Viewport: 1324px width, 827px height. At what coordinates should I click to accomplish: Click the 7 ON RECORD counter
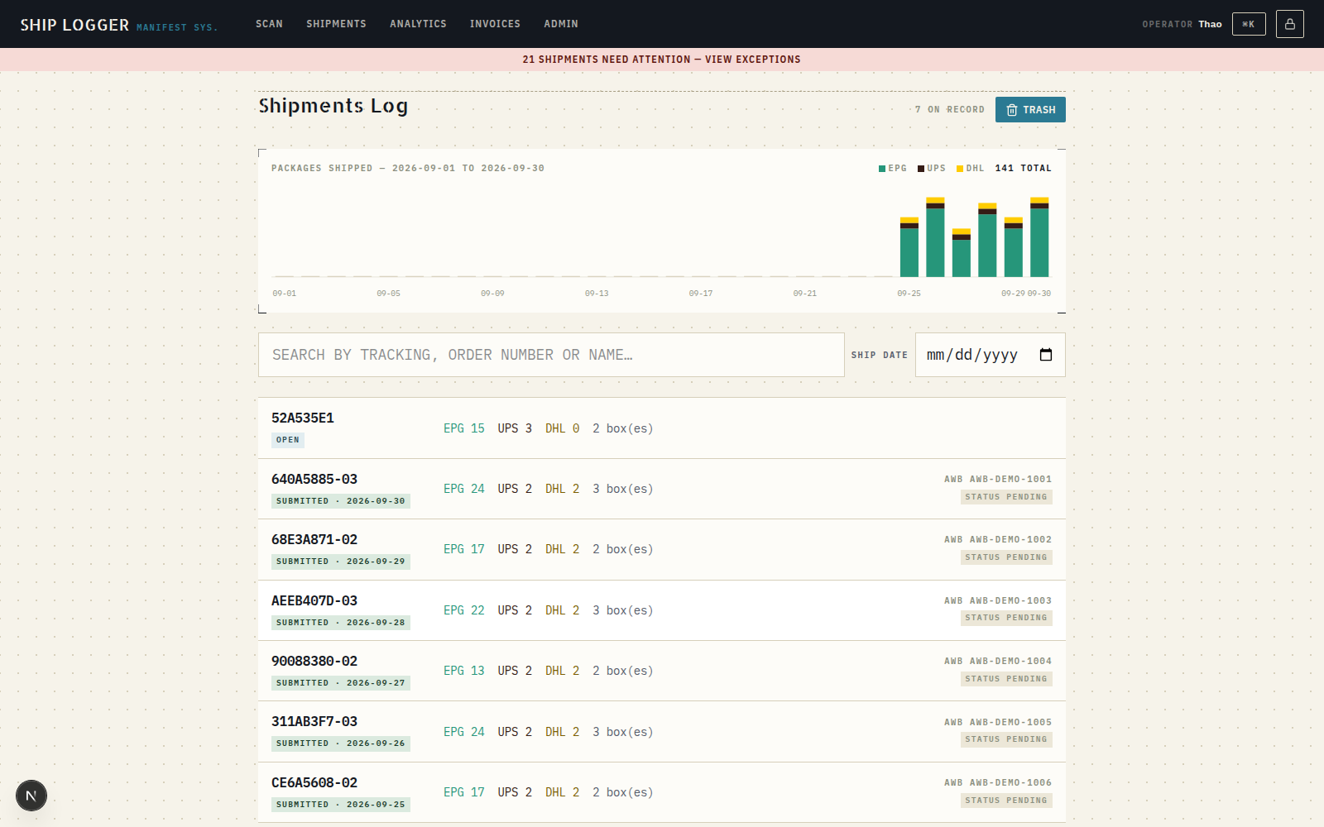coord(950,110)
